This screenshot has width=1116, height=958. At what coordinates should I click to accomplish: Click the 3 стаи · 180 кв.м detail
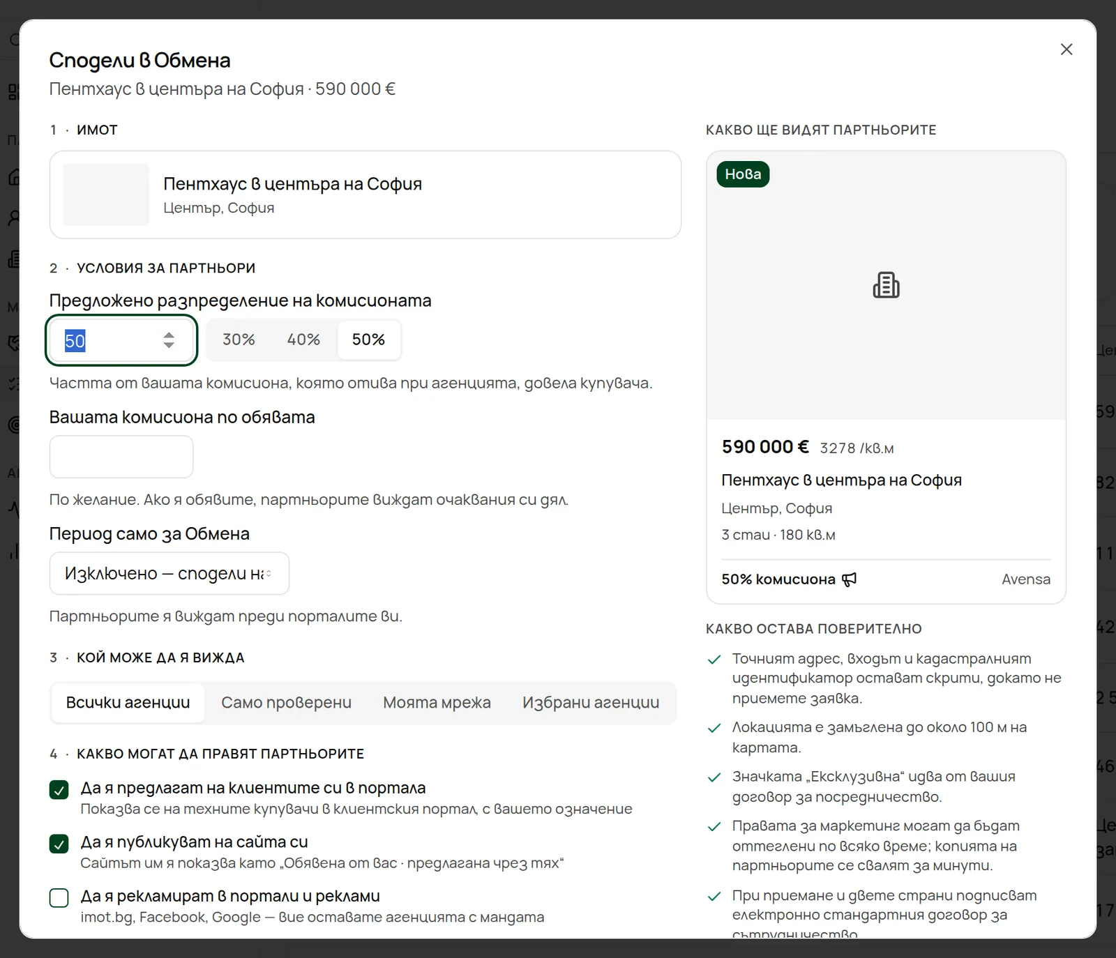(778, 535)
